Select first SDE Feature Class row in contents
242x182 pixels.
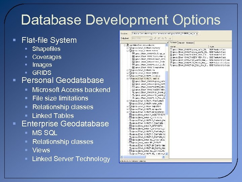tap(198, 50)
